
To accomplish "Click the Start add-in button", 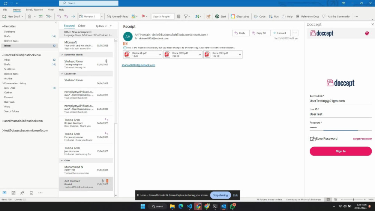I will point(220,16).
